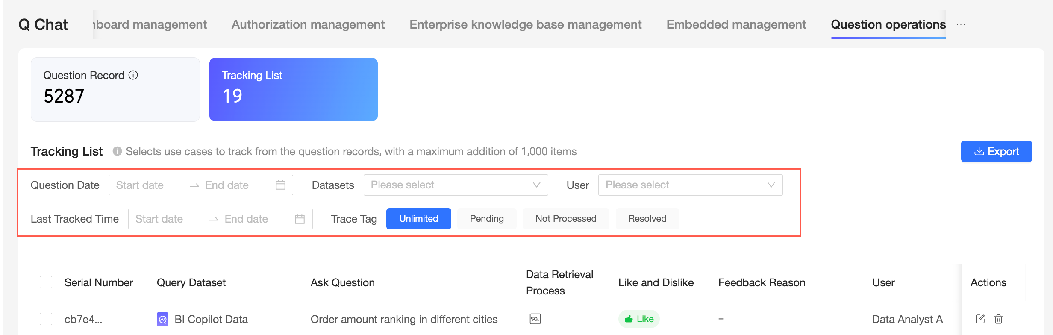The width and height of the screenshot is (1053, 335).
Task: Click the Tracking List info icon
Action: pos(117,151)
